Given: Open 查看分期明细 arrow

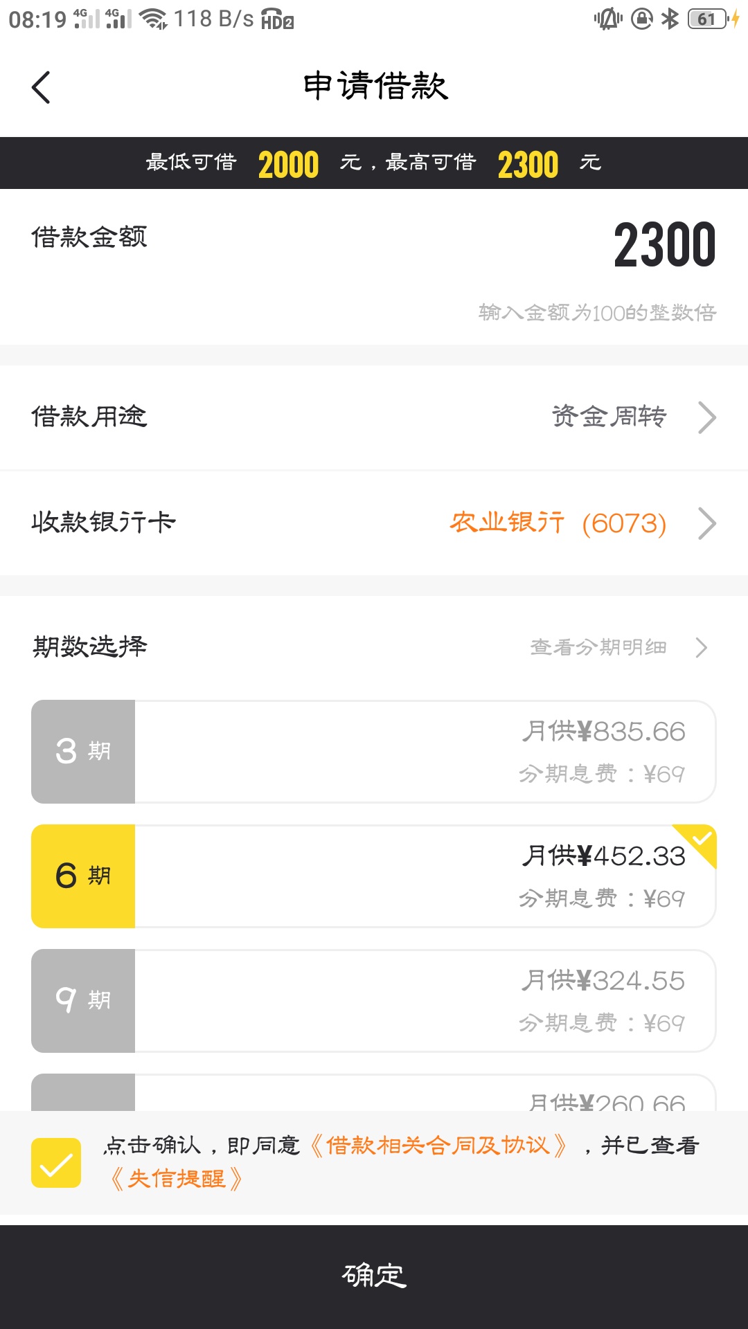Looking at the screenshot, I should (701, 647).
